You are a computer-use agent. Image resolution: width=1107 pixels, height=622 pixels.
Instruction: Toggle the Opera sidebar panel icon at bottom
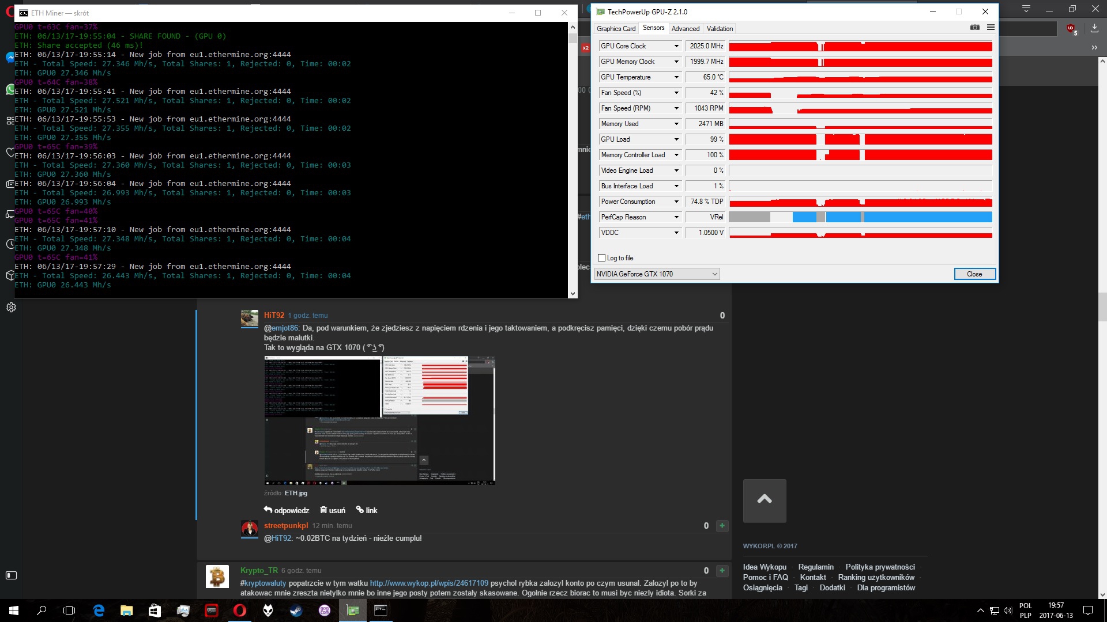tap(11, 575)
